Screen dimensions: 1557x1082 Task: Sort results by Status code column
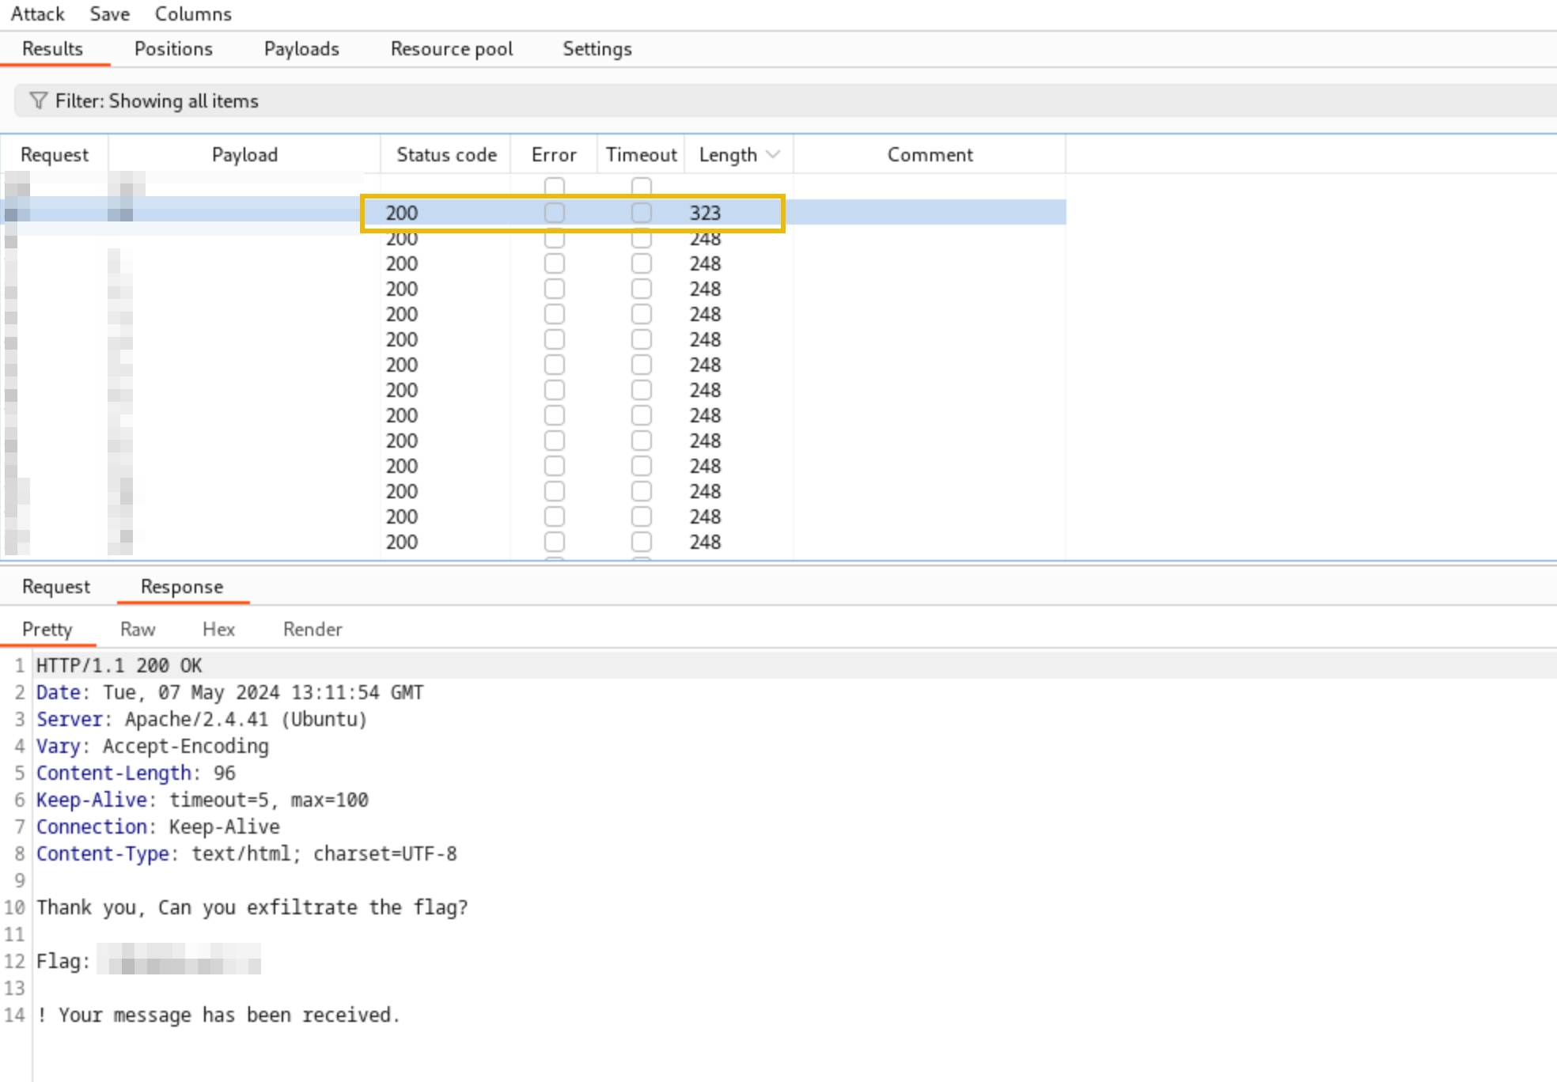coord(446,154)
